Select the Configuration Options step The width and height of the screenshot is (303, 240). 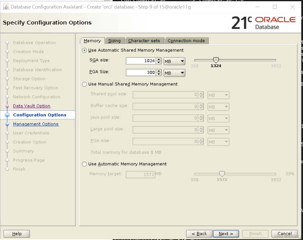40,115
